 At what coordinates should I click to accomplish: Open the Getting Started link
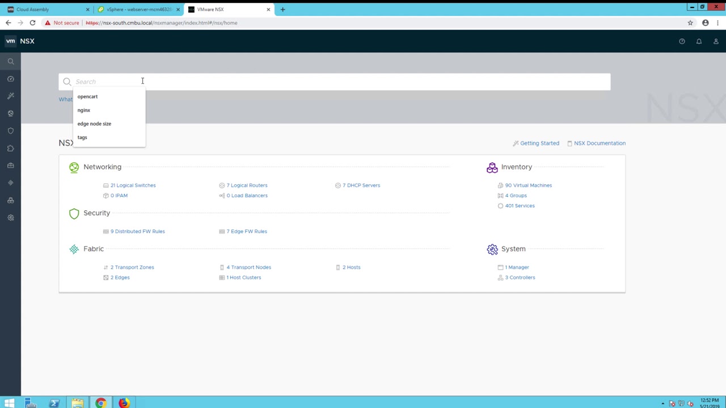[x=539, y=143]
